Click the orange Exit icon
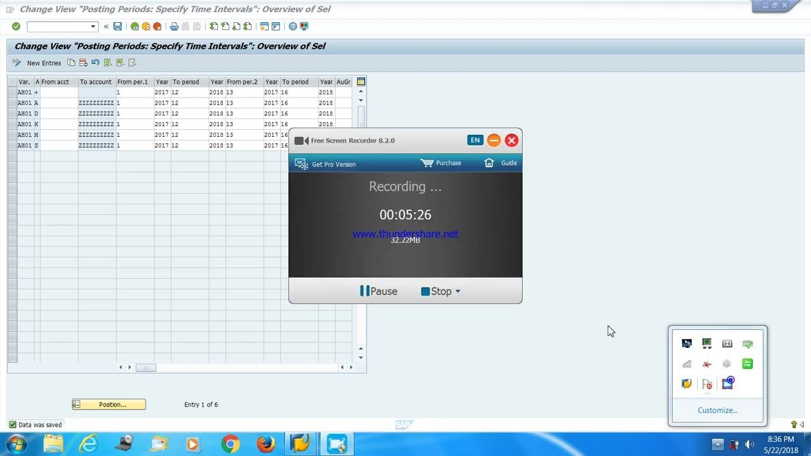The width and height of the screenshot is (811, 456). click(x=146, y=26)
